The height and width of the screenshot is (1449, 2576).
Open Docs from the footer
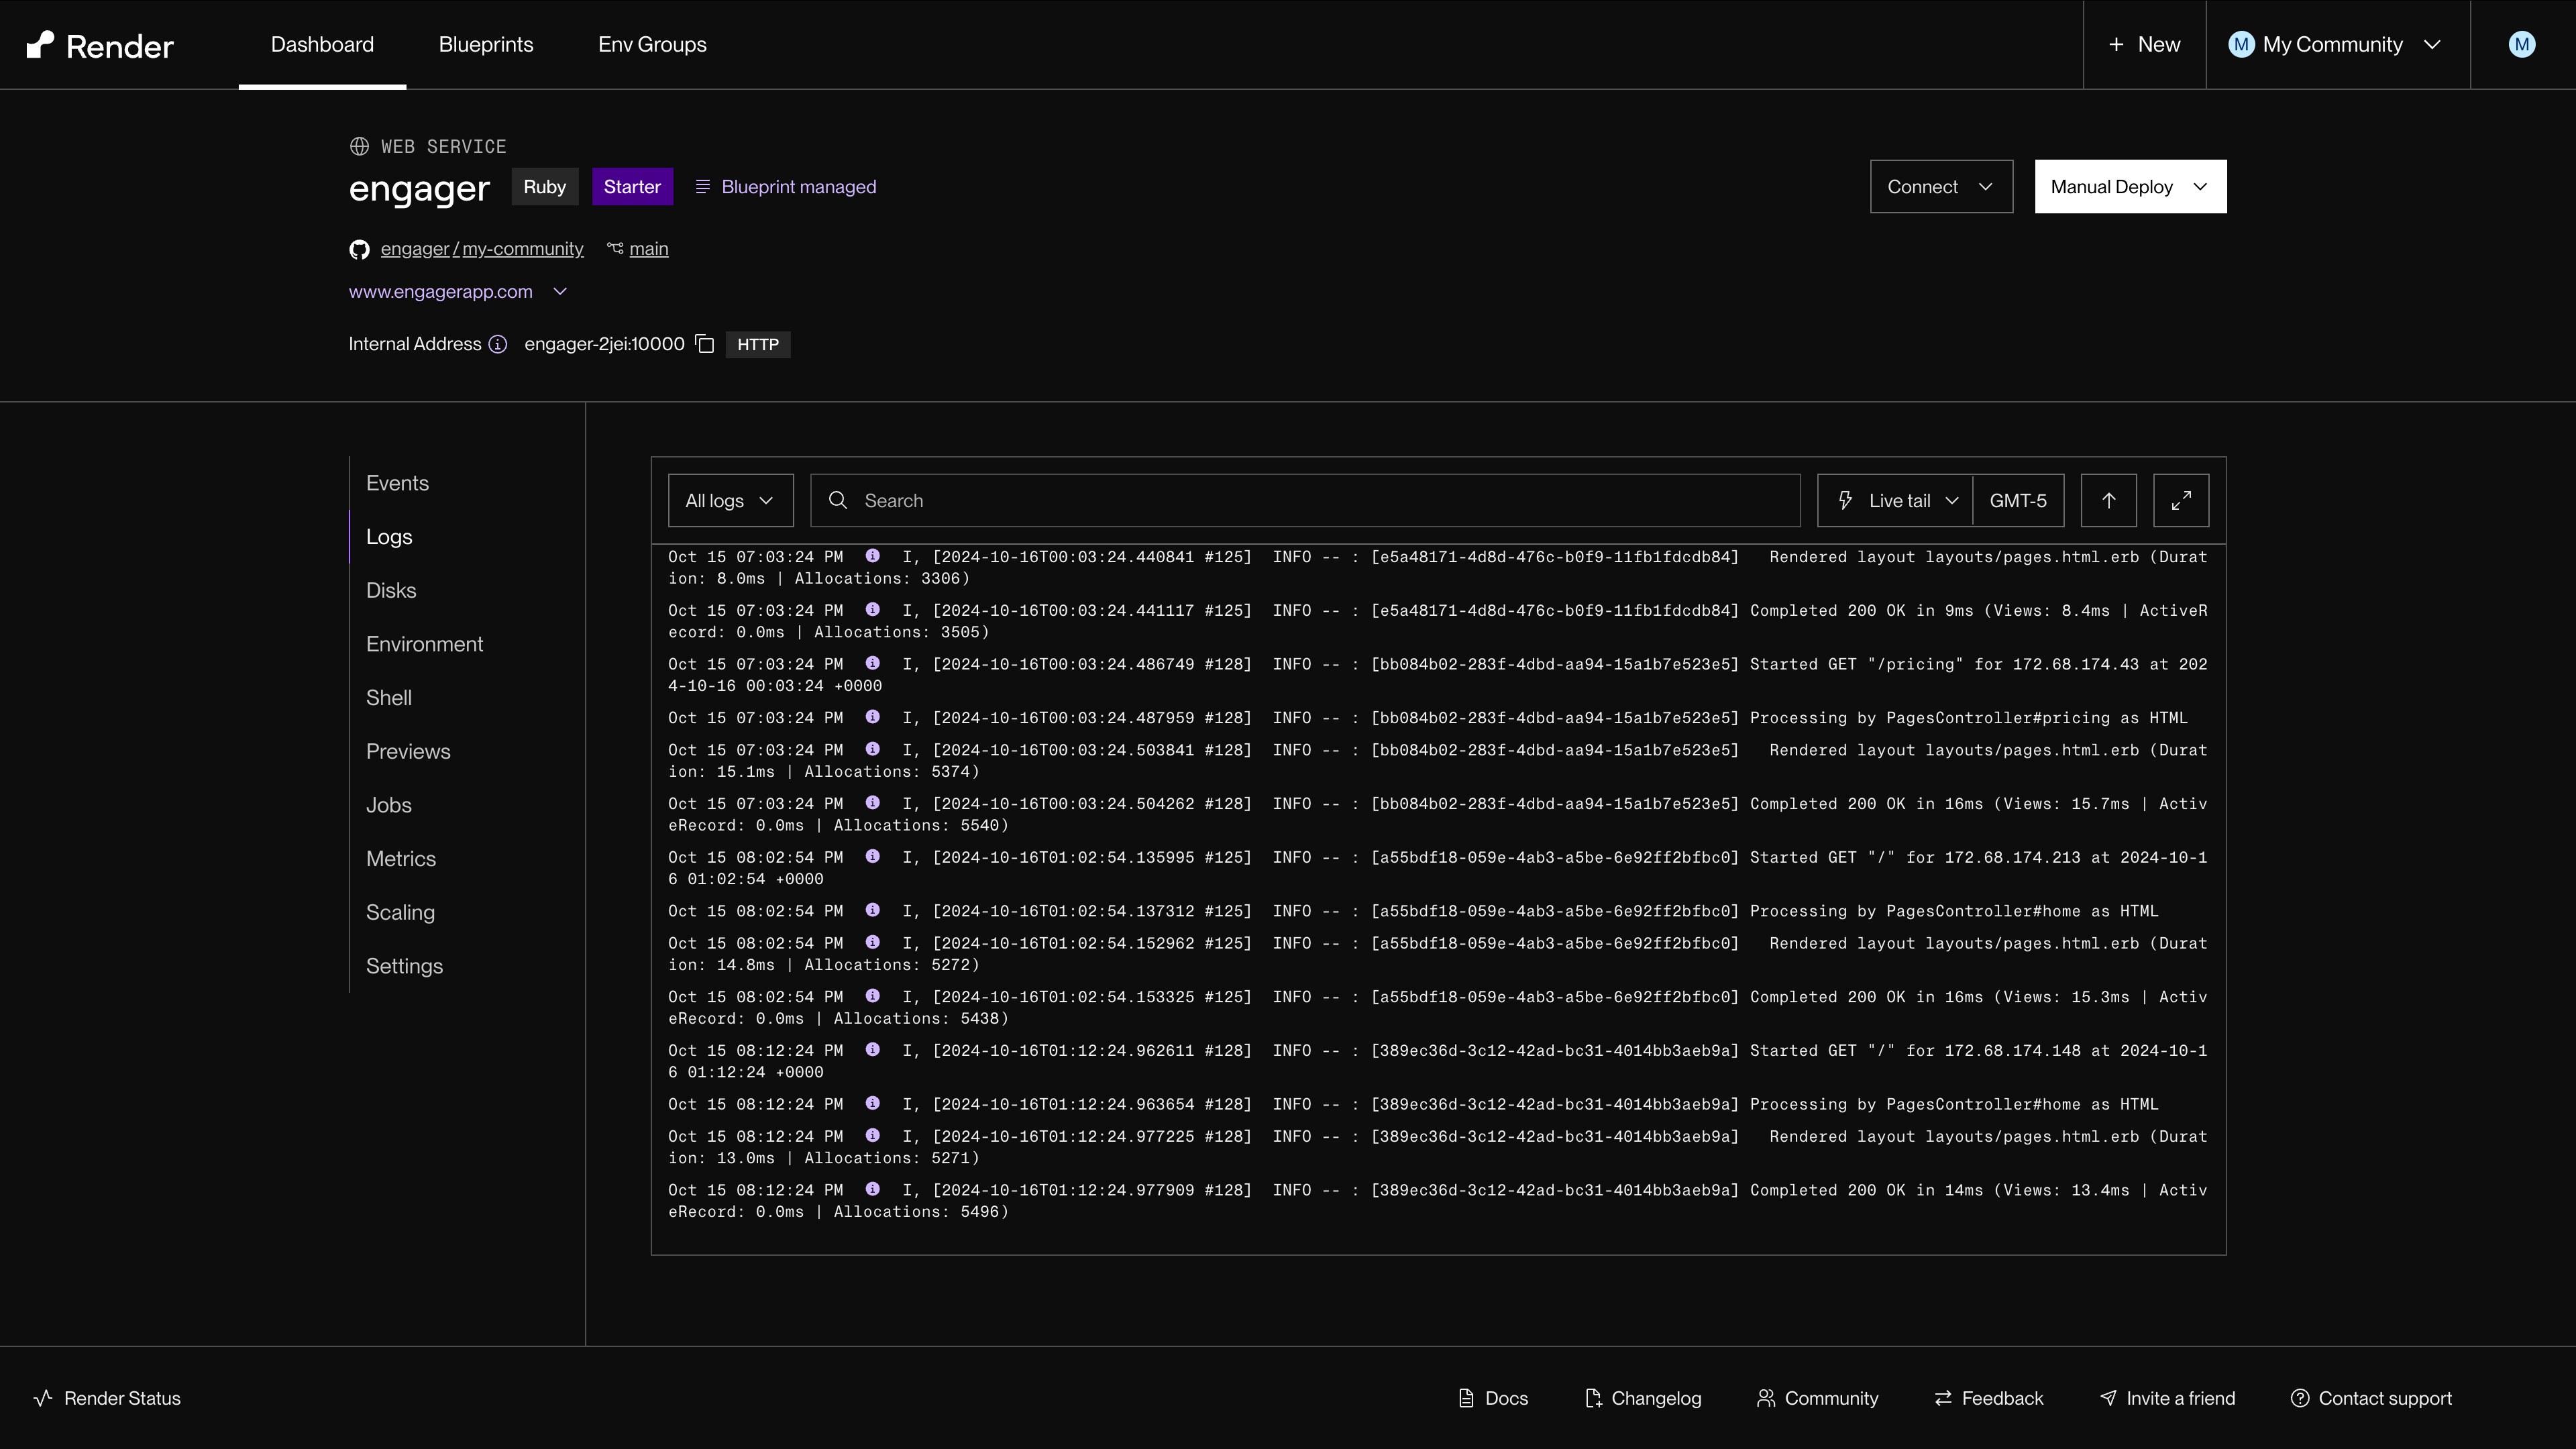(1493, 1398)
